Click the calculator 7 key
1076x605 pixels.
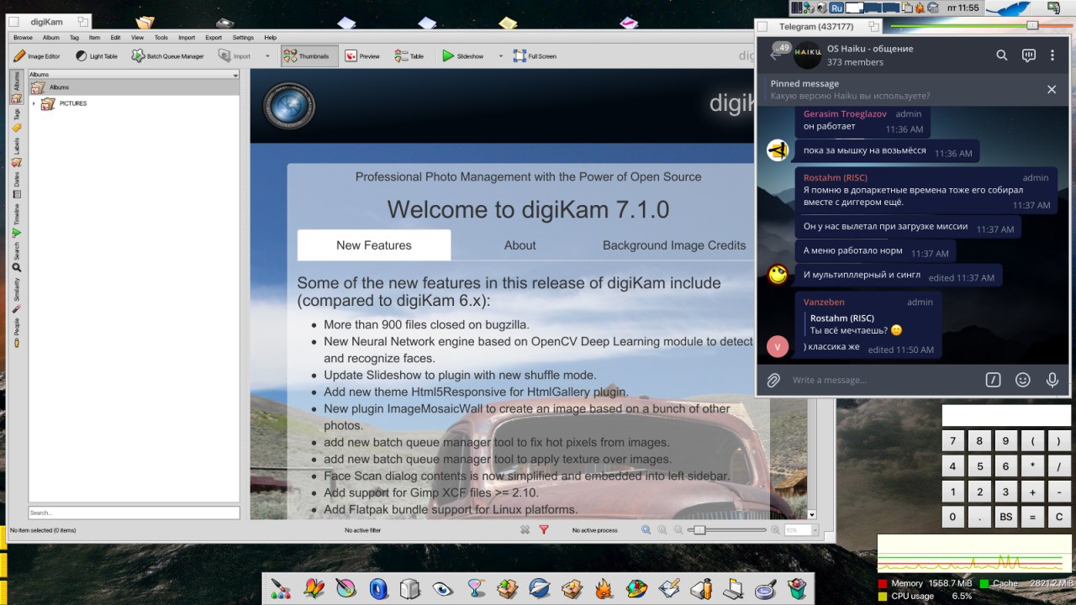(x=952, y=441)
